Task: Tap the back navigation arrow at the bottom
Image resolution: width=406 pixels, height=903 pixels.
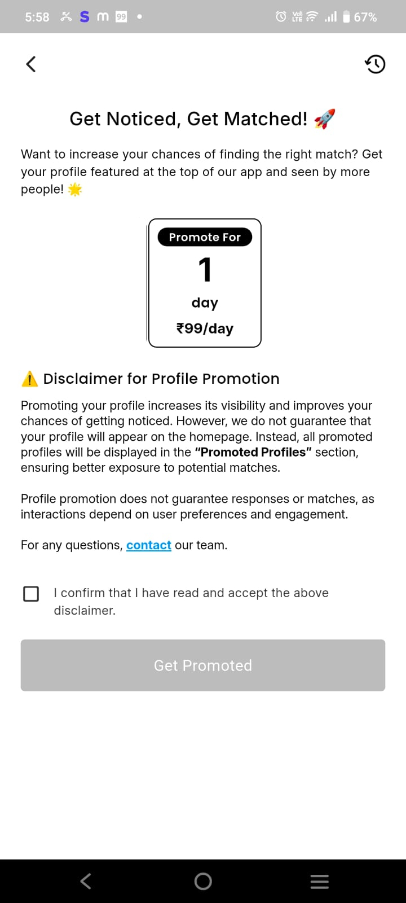Action: (85, 880)
